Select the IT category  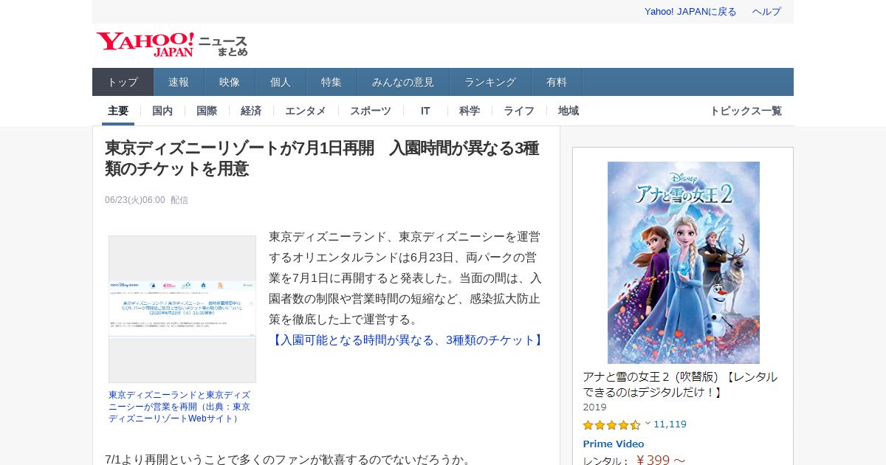[425, 111]
